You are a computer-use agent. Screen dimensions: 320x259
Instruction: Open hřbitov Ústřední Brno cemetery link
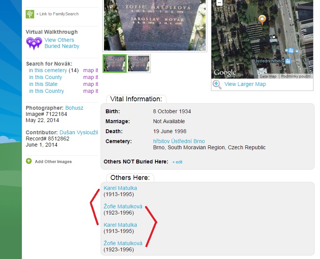[x=179, y=141]
